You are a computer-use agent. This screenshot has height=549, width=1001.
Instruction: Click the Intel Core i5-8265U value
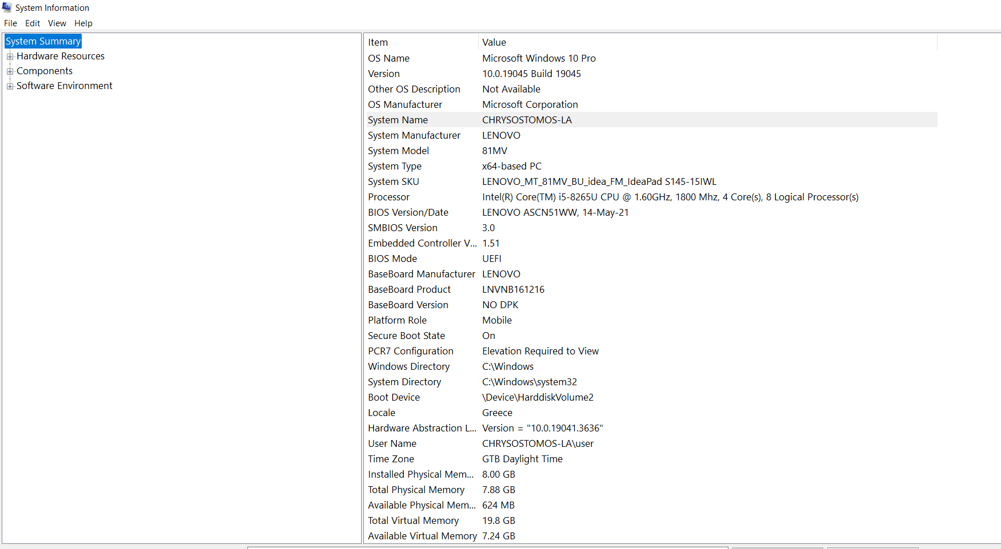click(670, 197)
